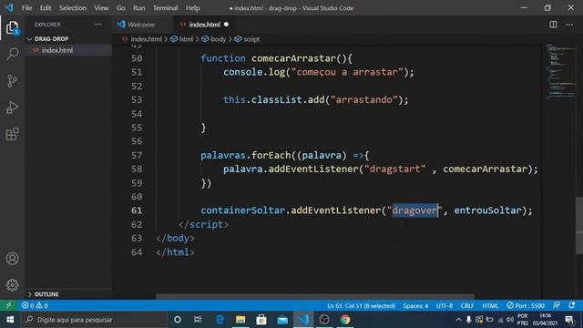Click the remote window indicator in status bar
Viewport: 583px width, 328px height.
pos(8,305)
